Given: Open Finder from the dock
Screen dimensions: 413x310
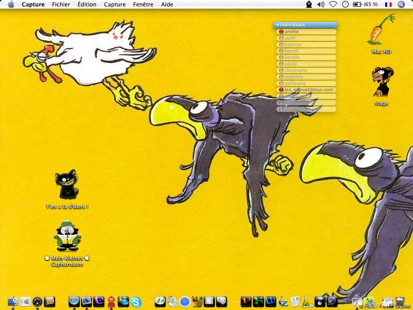Looking at the screenshot, I should (12, 302).
